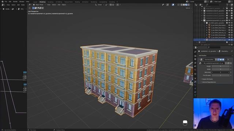The height and width of the screenshot is (131, 234).
Task: Open the outliner filter funnel icon
Action: (227, 5)
